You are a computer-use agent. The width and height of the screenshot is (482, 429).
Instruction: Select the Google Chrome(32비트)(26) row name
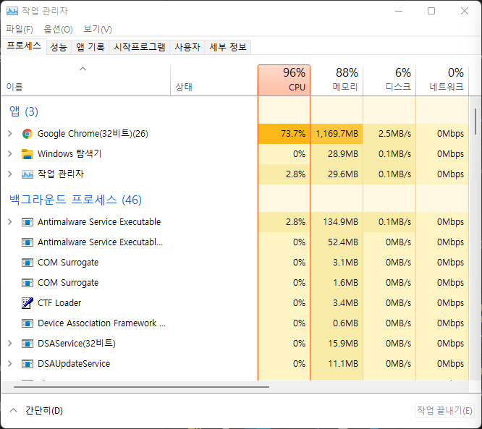click(93, 134)
